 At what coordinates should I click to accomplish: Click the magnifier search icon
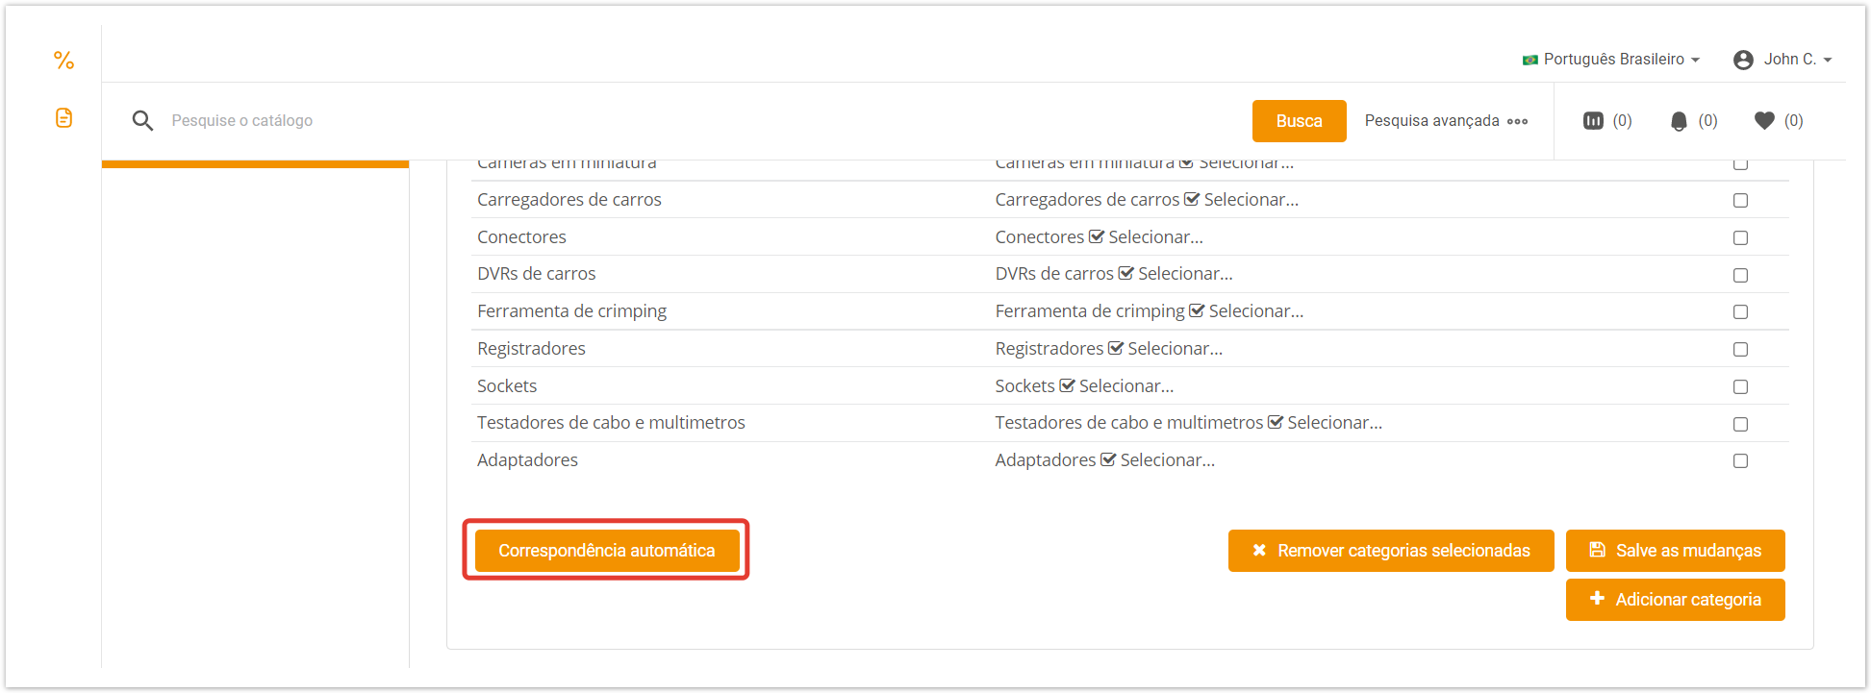(142, 121)
